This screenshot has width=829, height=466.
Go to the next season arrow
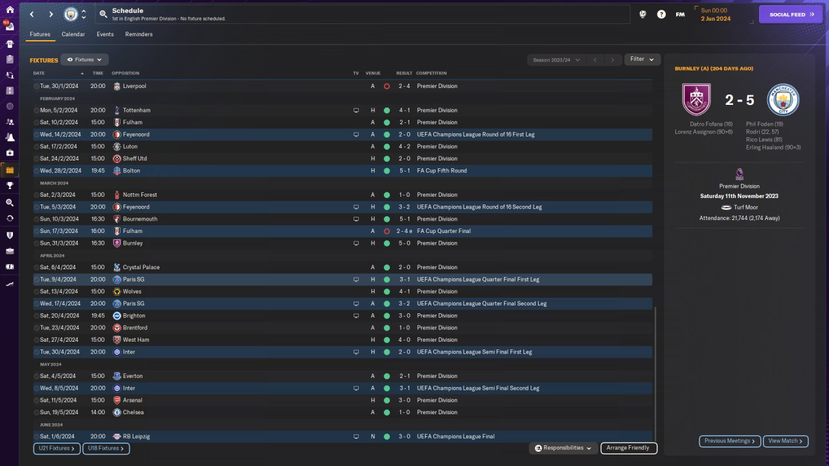click(613, 60)
